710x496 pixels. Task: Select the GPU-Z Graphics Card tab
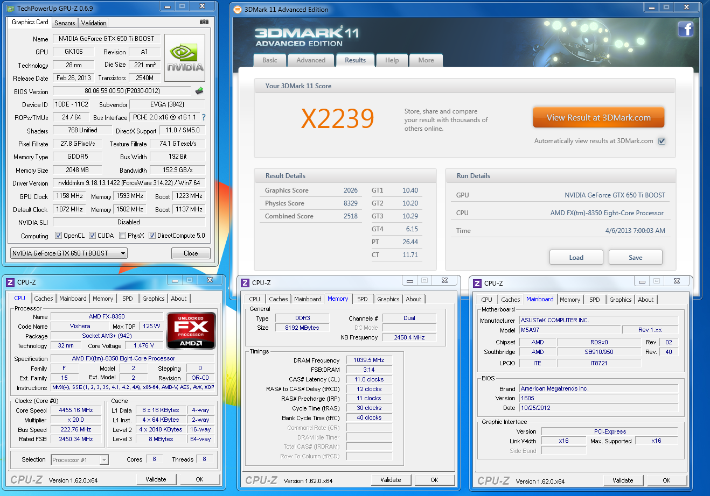[x=30, y=22]
